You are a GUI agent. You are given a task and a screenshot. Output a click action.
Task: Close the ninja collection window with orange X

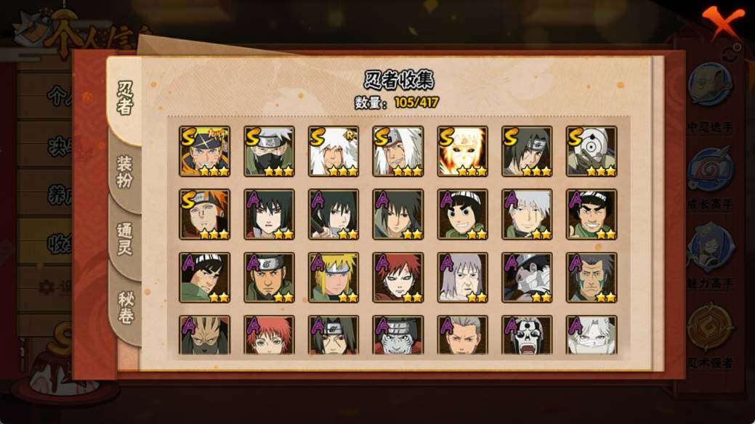pos(722,22)
